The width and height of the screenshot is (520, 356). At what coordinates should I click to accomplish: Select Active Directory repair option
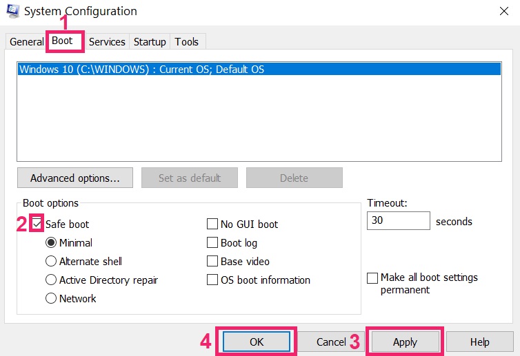click(x=51, y=280)
